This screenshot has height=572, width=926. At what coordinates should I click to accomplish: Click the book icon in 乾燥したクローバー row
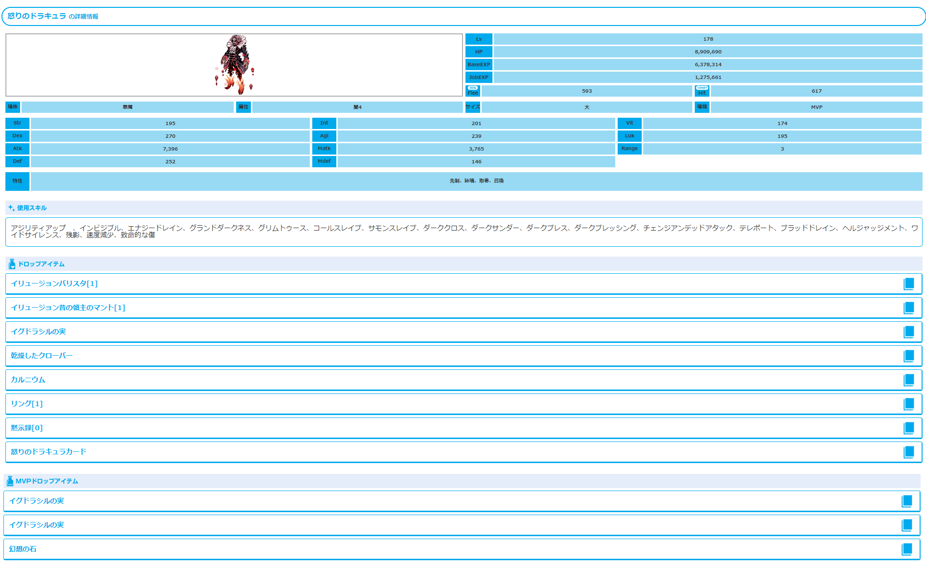pos(908,356)
